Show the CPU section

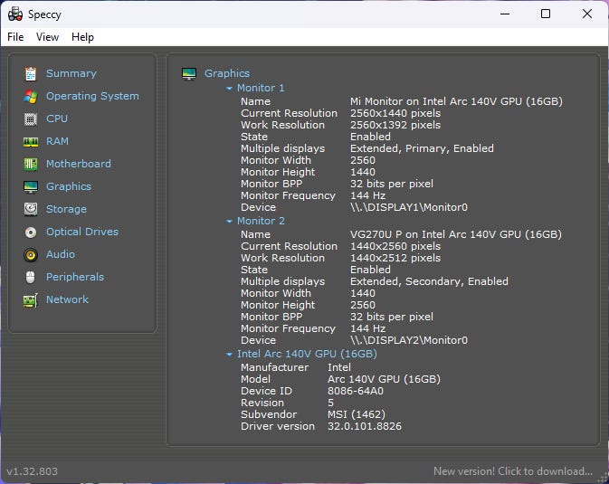[57, 119]
